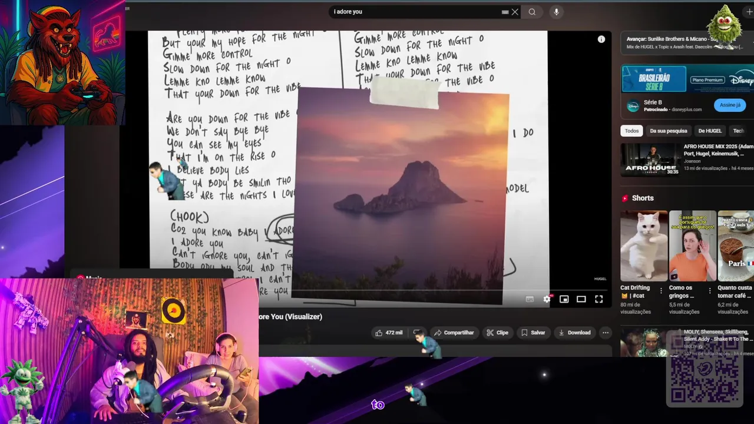The height and width of the screenshot is (424, 754).
Task: Click the 'ore You (Visualizer)' video title
Action: click(290, 317)
